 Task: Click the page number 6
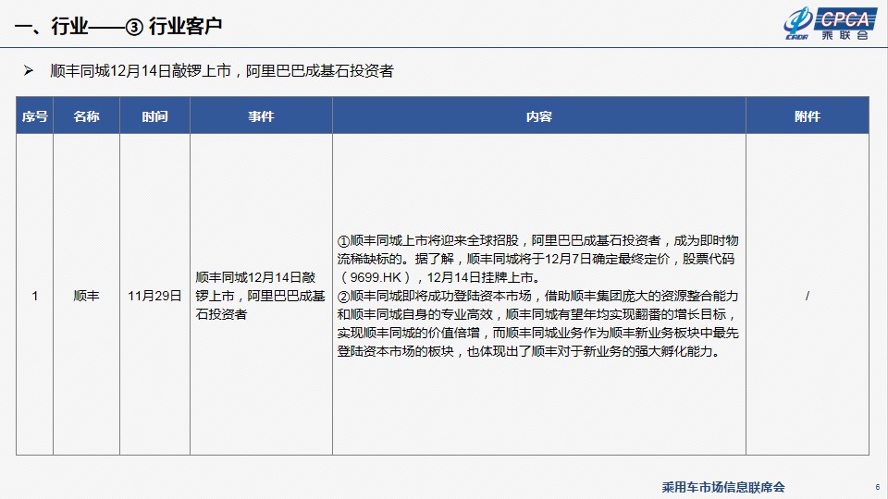tap(877, 487)
